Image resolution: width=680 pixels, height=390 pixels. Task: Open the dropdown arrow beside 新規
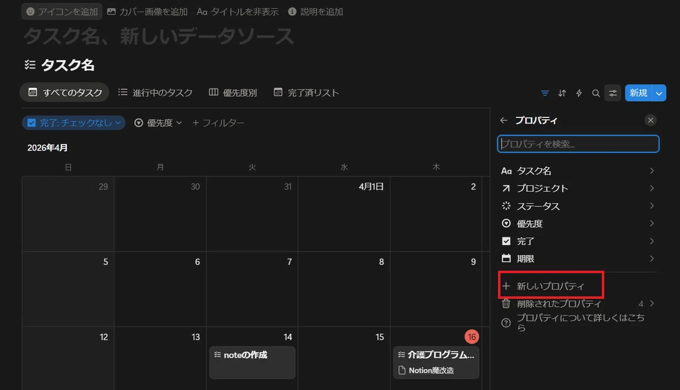659,93
